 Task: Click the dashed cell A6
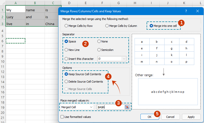point(15,41)
